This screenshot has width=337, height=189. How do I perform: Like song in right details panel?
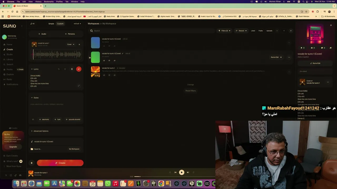pos(313,48)
